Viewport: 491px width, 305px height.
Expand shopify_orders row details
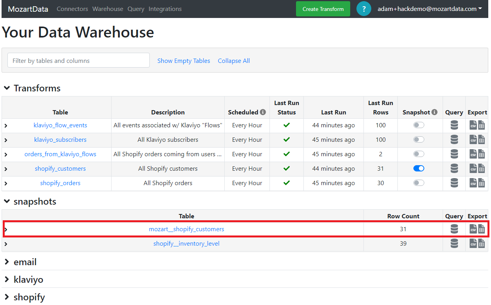coord(6,184)
